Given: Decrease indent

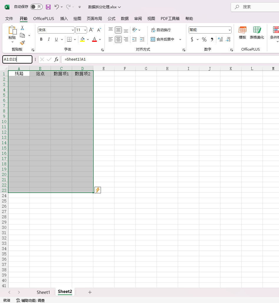Looking at the screenshot, I should (x=134, y=39).
